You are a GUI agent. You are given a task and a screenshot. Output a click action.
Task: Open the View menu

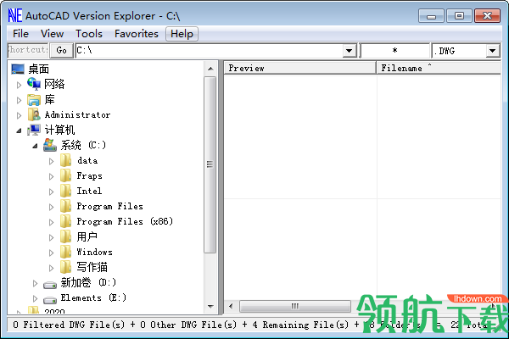pyautogui.click(x=52, y=34)
